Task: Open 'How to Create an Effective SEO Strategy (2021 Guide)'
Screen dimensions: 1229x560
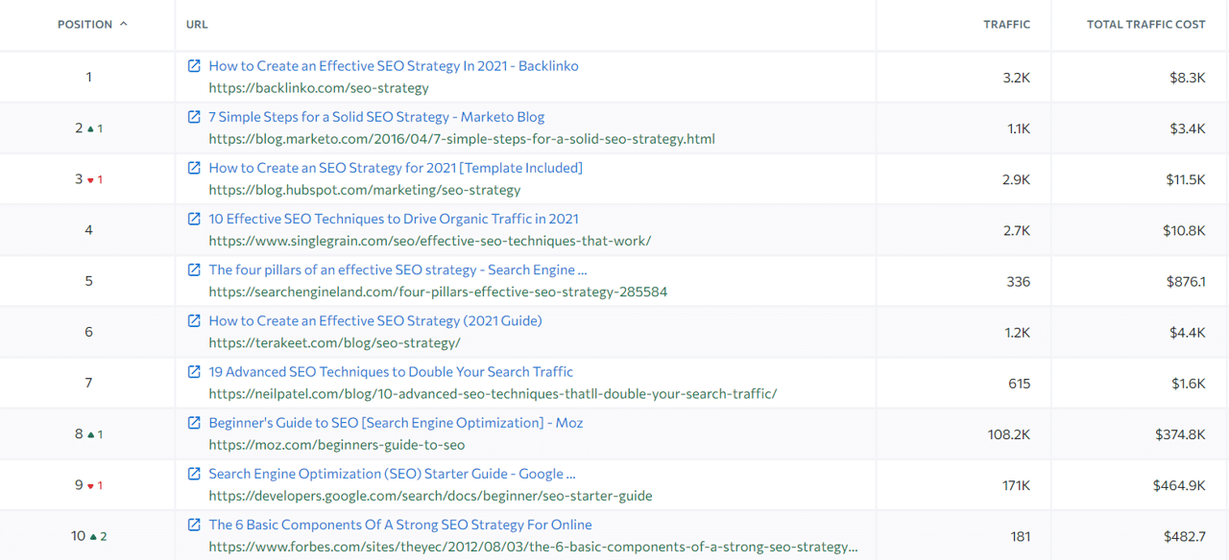Action: 375,320
